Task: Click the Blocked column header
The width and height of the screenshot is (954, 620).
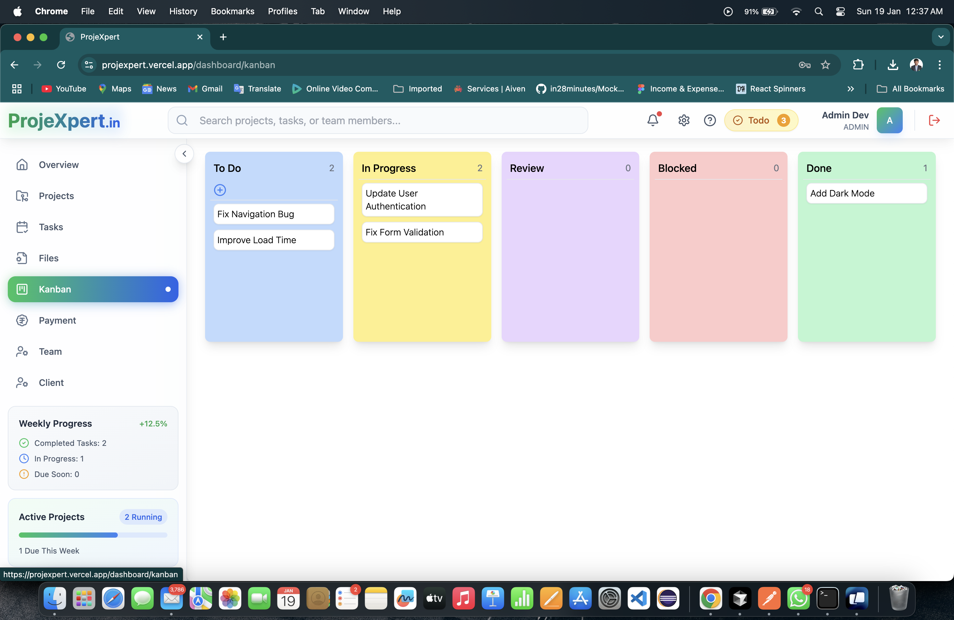Action: [718, 168]
